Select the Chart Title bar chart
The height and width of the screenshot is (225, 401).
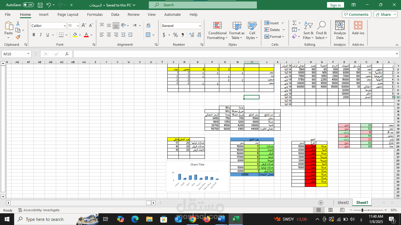tap(197, 176)
